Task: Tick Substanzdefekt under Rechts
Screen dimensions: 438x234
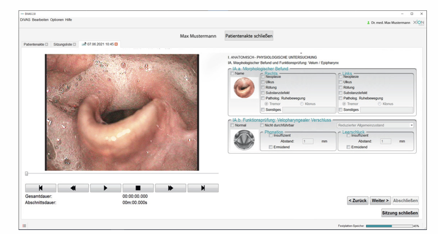Action: (263, 93)
